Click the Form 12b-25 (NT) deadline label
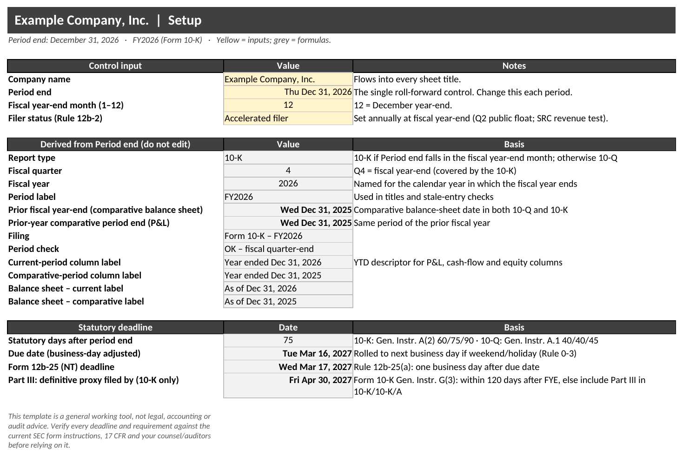Screen dimensions: 683x456 pos(61,367)
